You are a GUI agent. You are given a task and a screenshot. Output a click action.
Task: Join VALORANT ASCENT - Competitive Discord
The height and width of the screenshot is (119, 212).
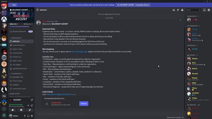click(133, 5)
